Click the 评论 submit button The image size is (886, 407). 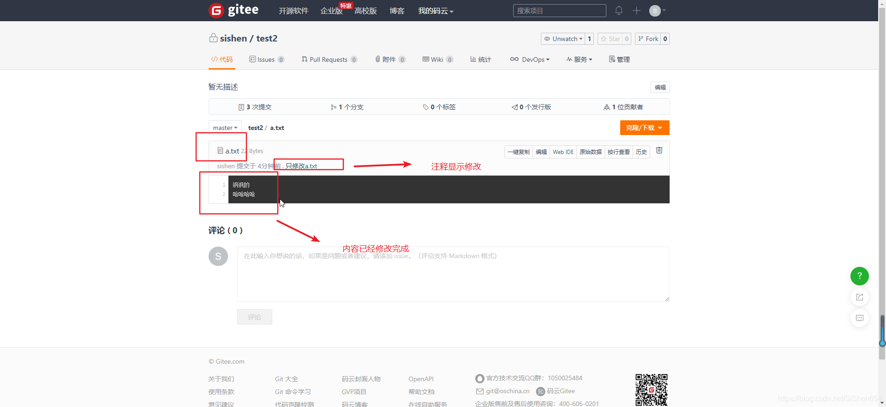click(255, 317)
